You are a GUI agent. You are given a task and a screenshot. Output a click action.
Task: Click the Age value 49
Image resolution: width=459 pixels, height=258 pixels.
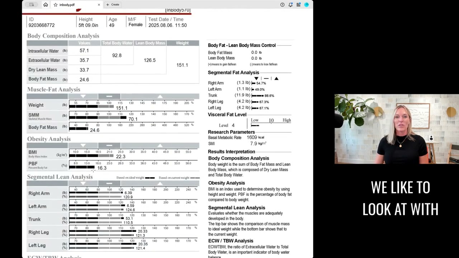pyautogui.click(x=112, y=25)
